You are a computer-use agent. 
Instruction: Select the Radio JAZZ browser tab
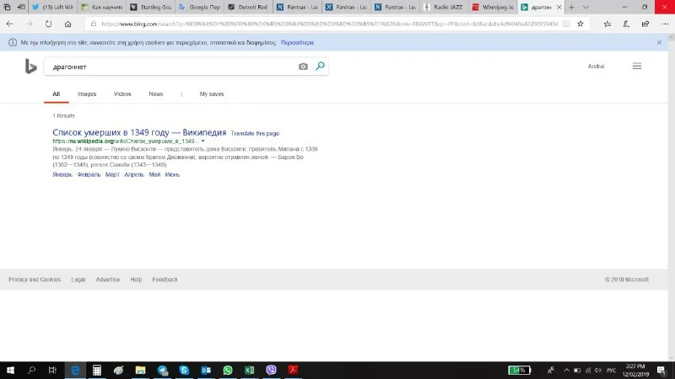[x=442, y=7]
